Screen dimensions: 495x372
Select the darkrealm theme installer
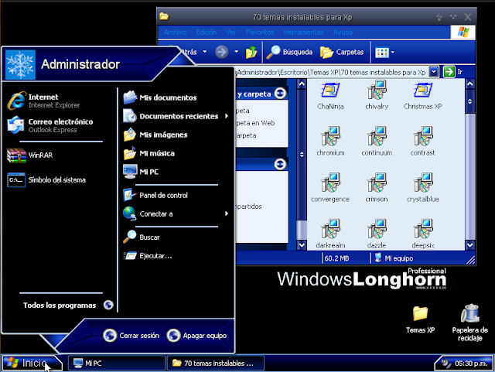point(330,234)
